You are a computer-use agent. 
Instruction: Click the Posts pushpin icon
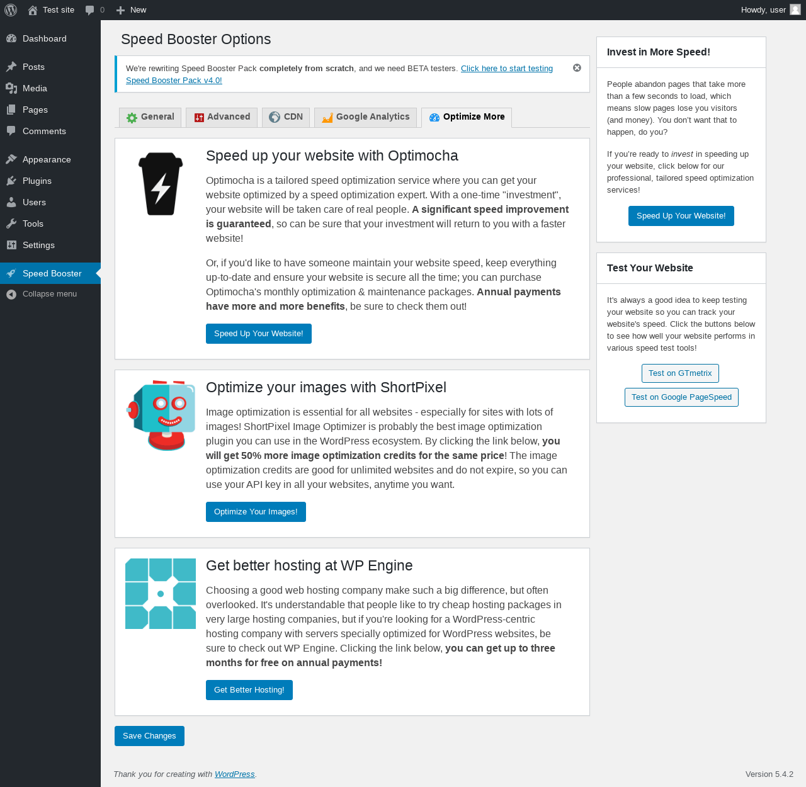(x=11, y=67)
